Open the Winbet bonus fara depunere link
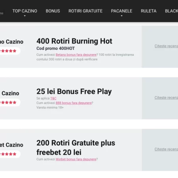This screenshot has width=178, height=178. point(76,159)
